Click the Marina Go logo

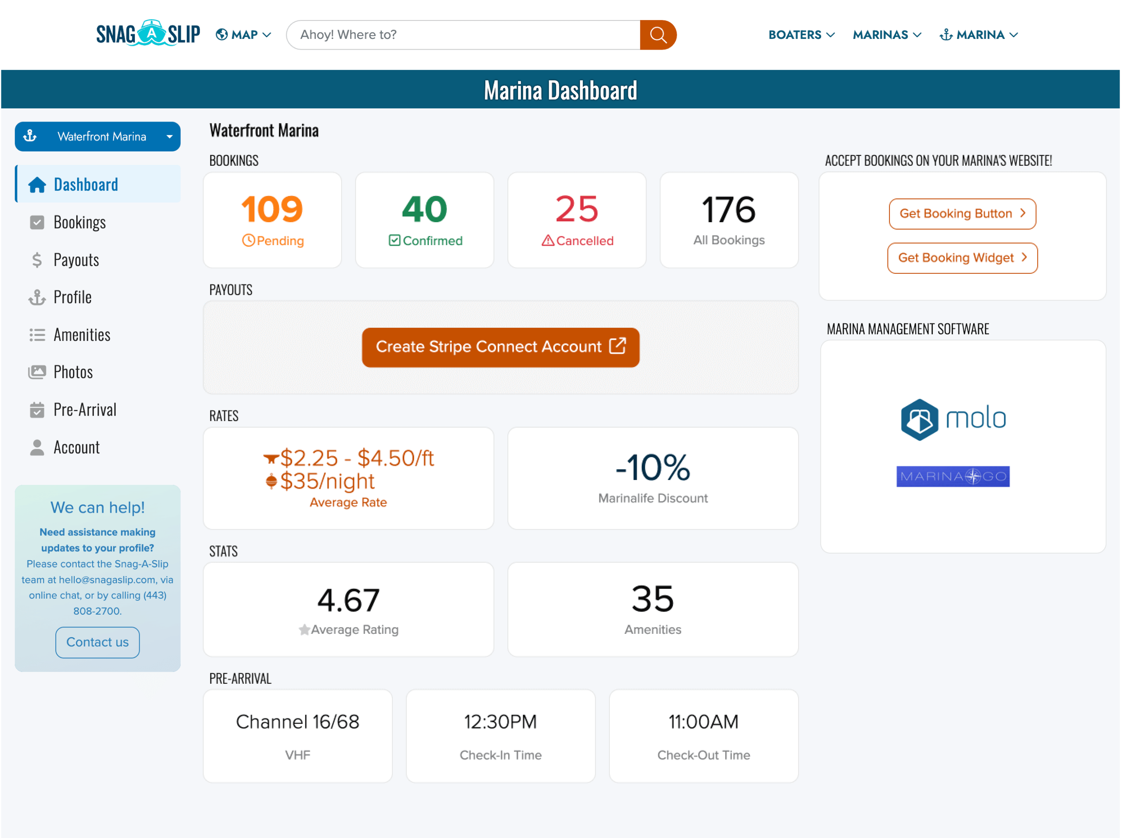953,476
